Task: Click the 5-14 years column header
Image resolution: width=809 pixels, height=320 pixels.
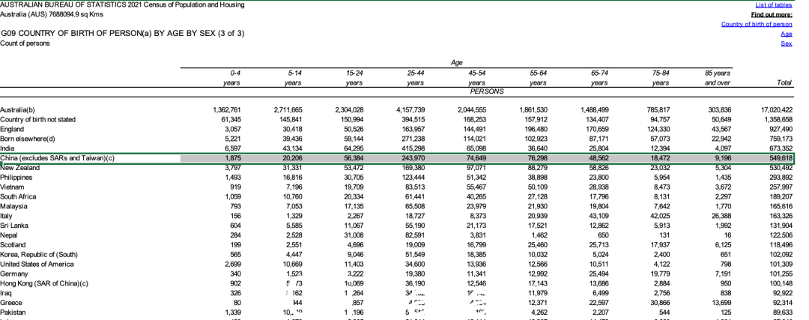Action: point(294,78)
